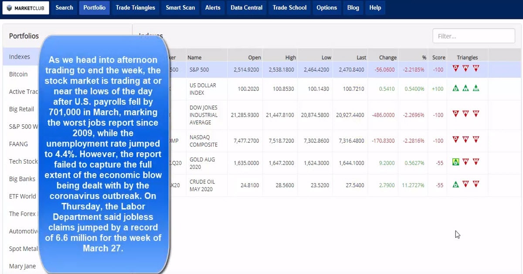
Task: Show the Crude Oil May 2020 daily triangle
Action: point(456,184)
